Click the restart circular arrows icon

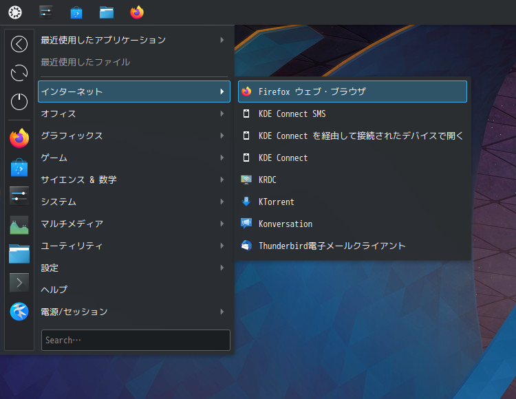[19, 73]
